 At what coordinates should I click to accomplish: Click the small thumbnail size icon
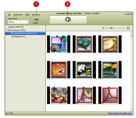(x=103, y=28)
